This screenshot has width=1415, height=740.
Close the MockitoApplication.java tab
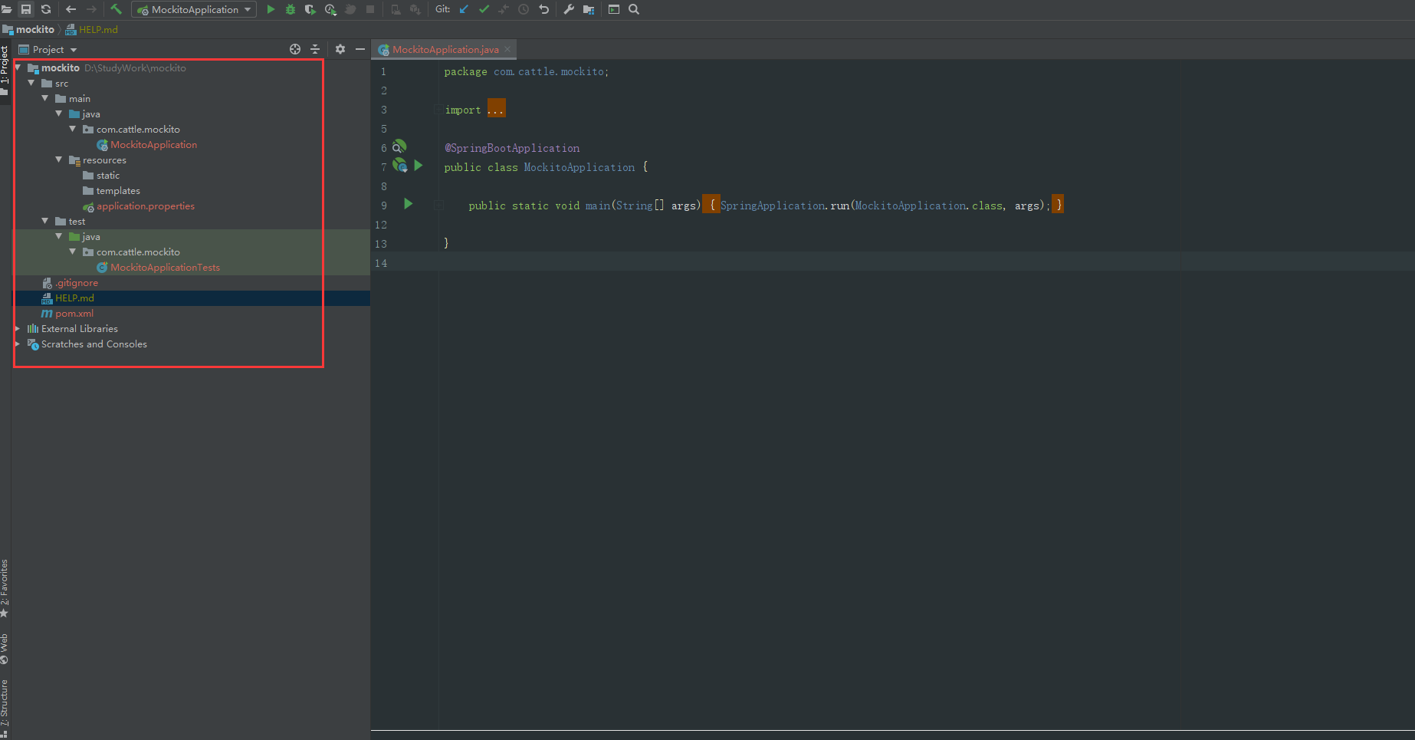coord(507,49)
